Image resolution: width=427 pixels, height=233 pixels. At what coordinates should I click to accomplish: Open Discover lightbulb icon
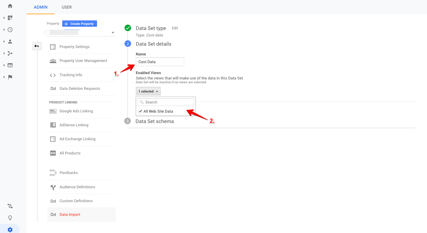coord(10,218)
